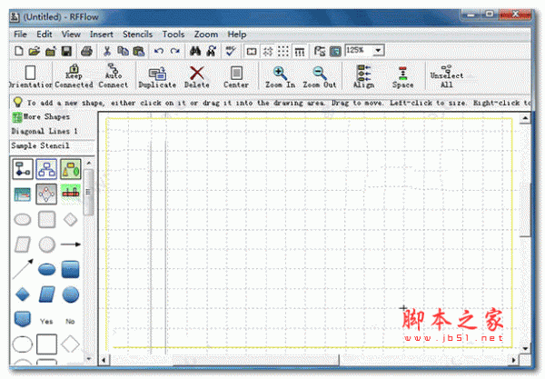This screenshot has width=545, height=379.
Task: Toggle Auto Connect mode
Action: [x=114, y=76]
